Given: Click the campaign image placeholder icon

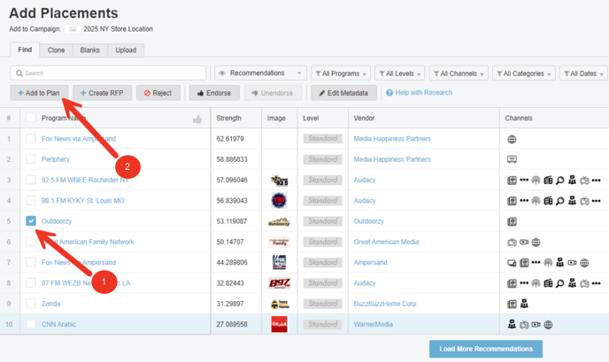Looking at the screenshot, I should click(73, 29).
